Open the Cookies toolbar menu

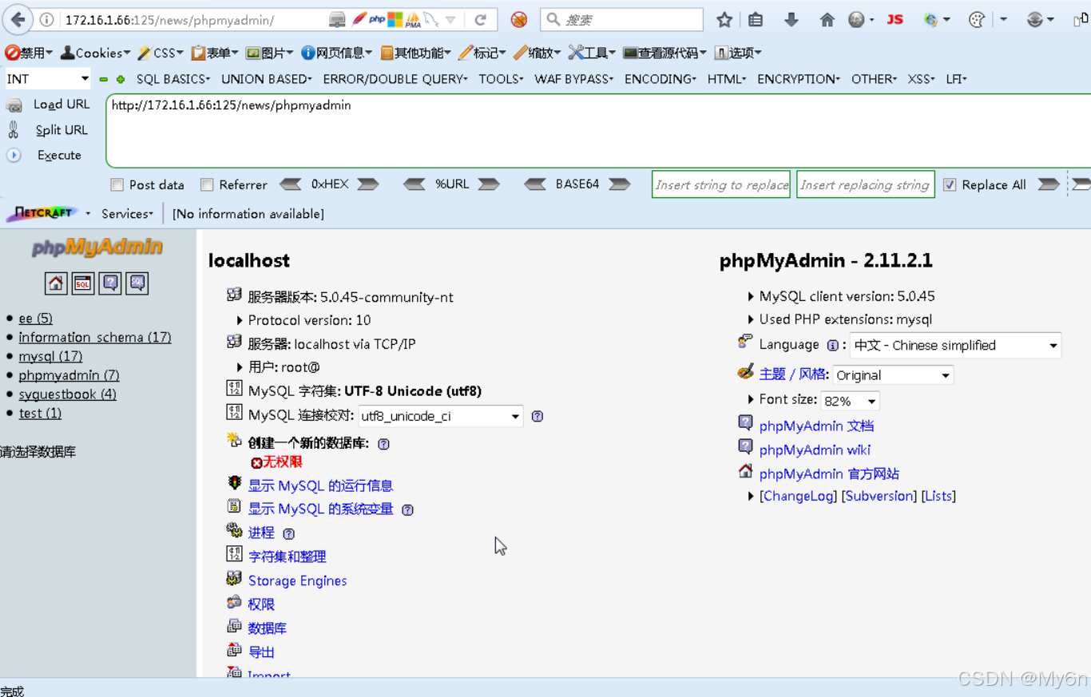click(95, 53)
